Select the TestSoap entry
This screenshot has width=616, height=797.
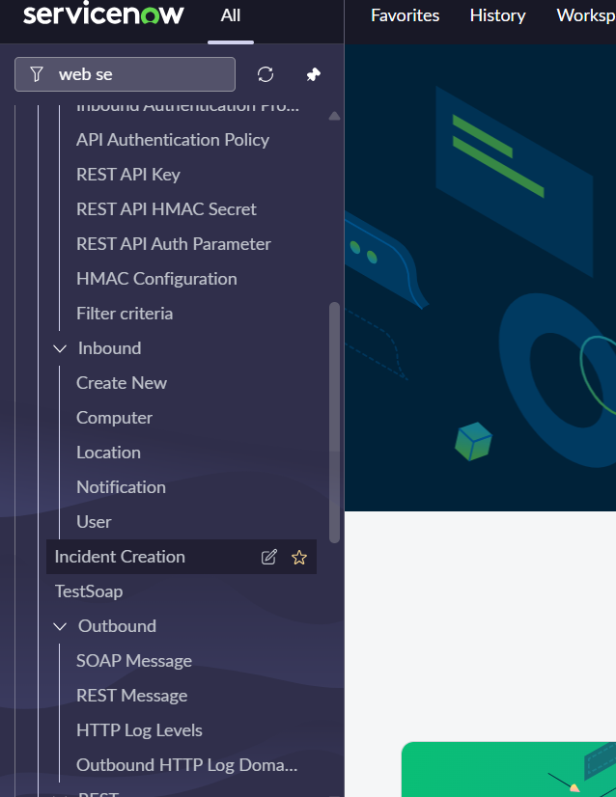[89, 591]
